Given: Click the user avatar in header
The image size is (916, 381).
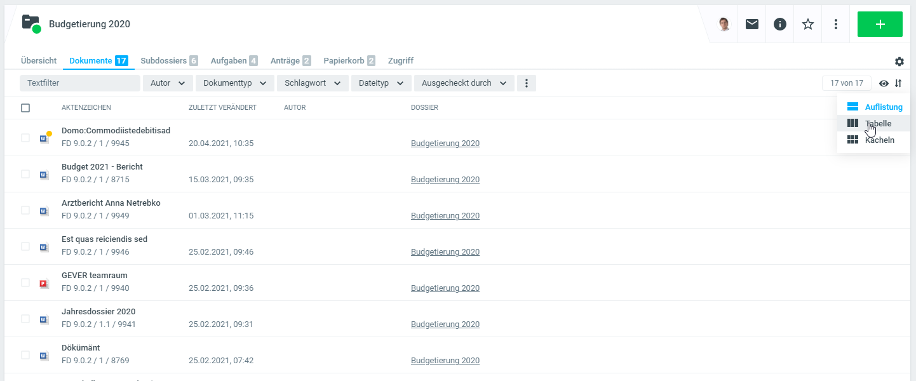Looking at the screenshot, I should pyautogui.click(x=724, y=24).
